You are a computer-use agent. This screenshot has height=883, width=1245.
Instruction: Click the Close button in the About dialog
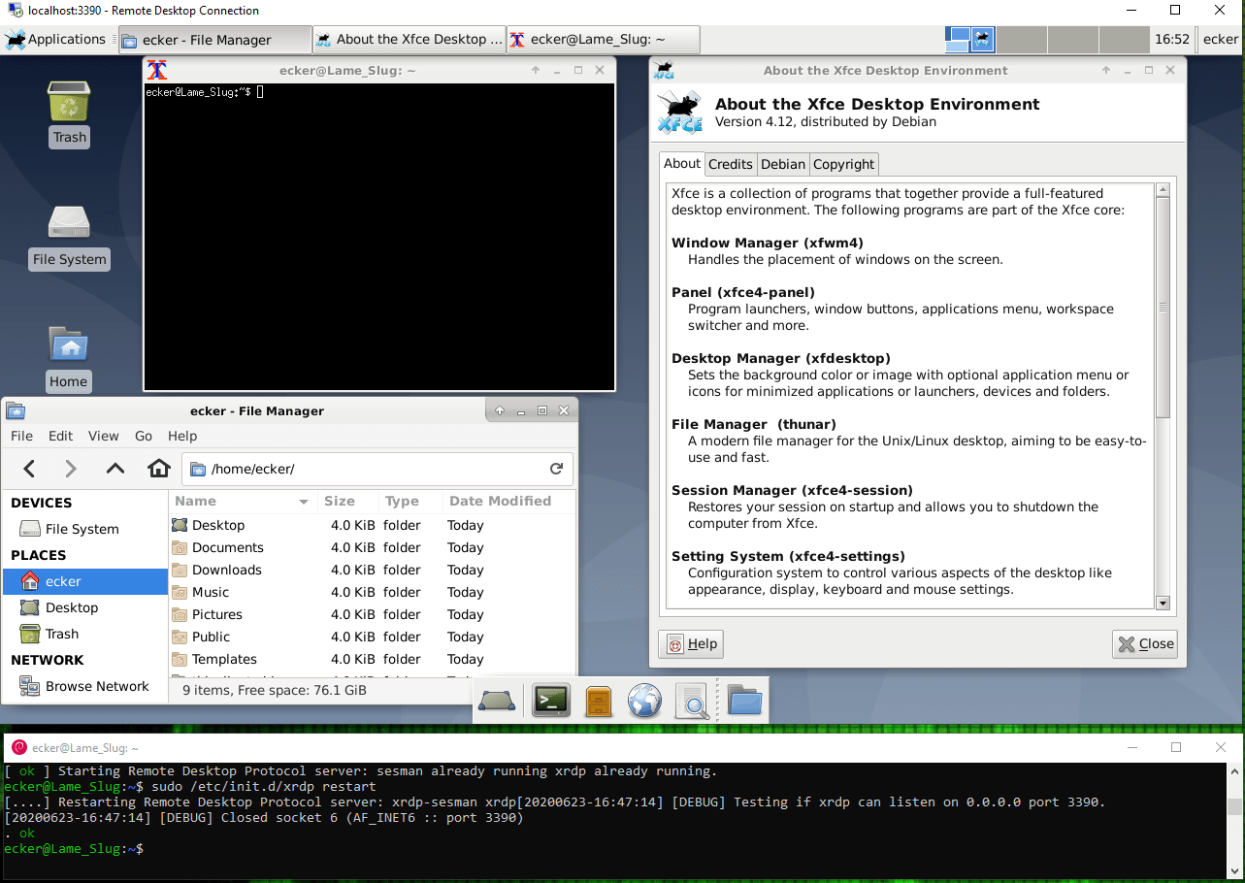click(x=1144, y=643)
